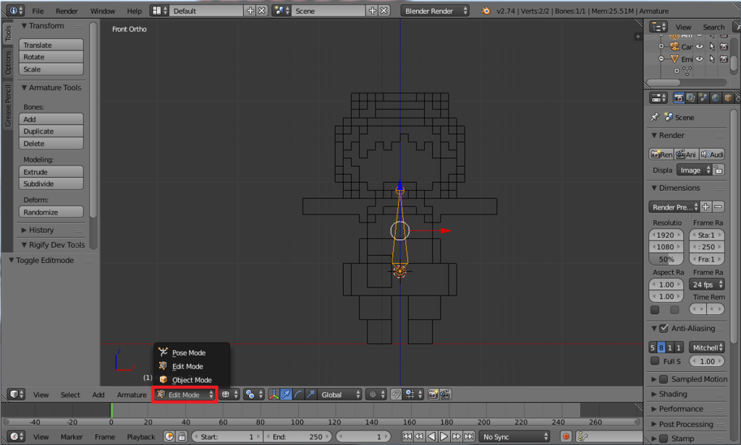The image size is (741, 445).
Task: Open the Render menu in the top bar
Action: 67,11
